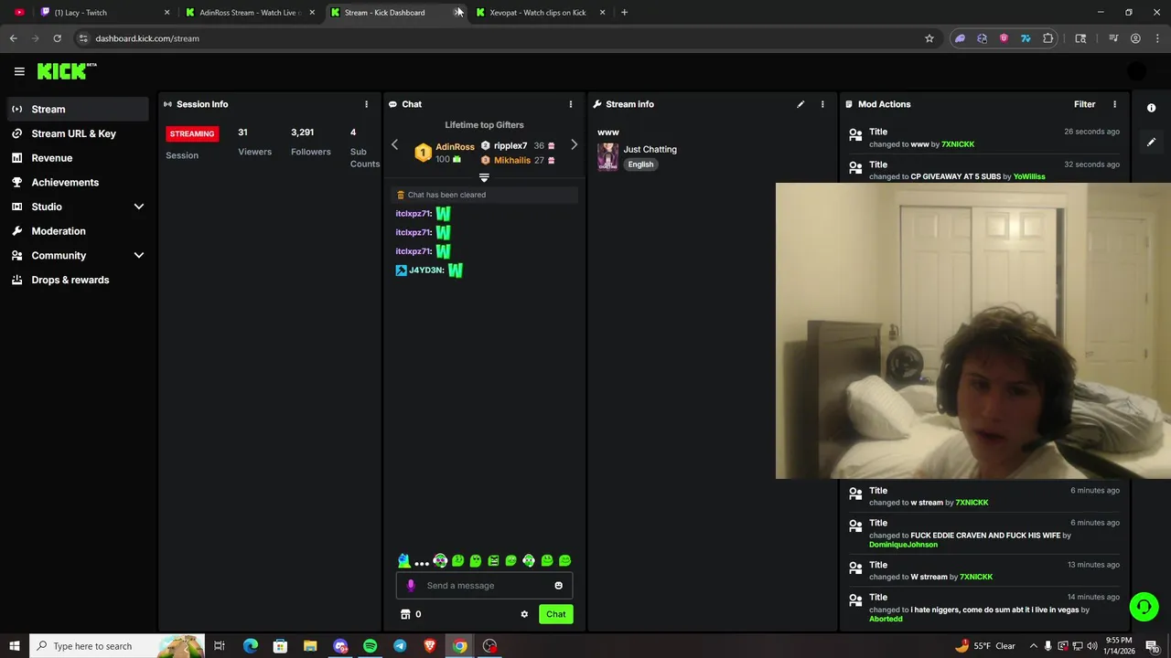Edit stream info with the pencil icon
Viewport: 1171px width, 658px height.
[x=800, y=104]
